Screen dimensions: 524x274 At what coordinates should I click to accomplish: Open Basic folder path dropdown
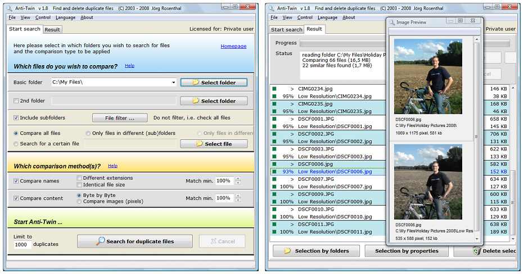coord(173,82)
